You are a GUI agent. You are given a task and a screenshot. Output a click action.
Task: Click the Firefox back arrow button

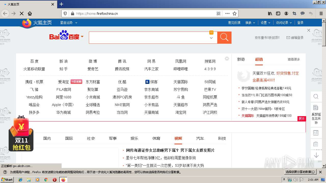[5, 13]
